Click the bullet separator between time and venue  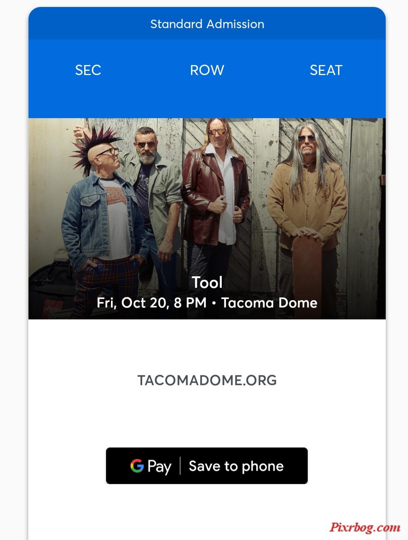(x=214, y=303)
